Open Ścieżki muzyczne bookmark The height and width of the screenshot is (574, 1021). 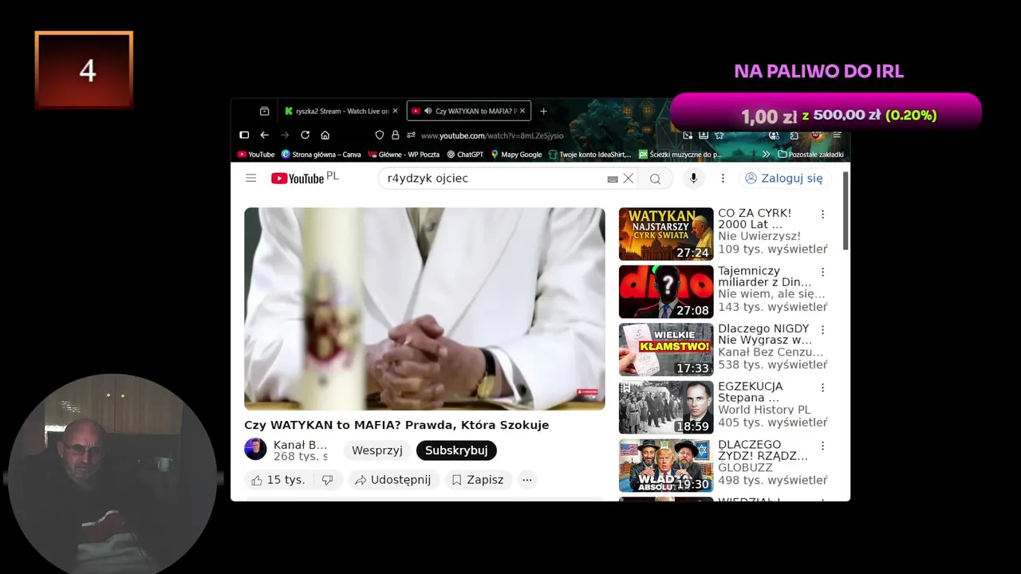[680, 154]
